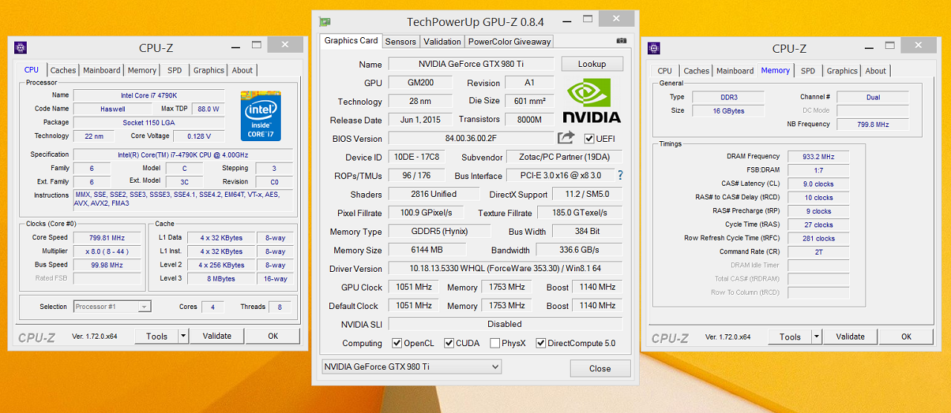Switch to Caches tab in left CPU-Z
The height and width of the screenshot is (413, 951).
point(63,70)
